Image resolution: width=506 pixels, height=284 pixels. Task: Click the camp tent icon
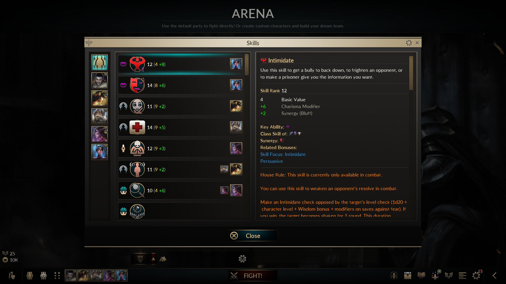(163, 259)
